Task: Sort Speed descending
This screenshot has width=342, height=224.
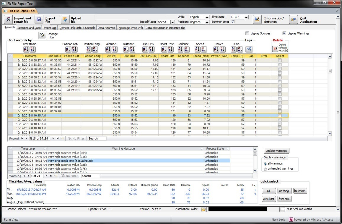Action: 204,49
